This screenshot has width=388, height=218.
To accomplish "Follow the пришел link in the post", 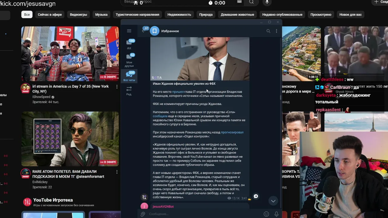I will [x=178, y=92].
